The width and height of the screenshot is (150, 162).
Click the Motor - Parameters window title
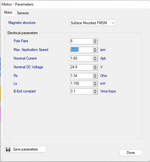point(18,4)
